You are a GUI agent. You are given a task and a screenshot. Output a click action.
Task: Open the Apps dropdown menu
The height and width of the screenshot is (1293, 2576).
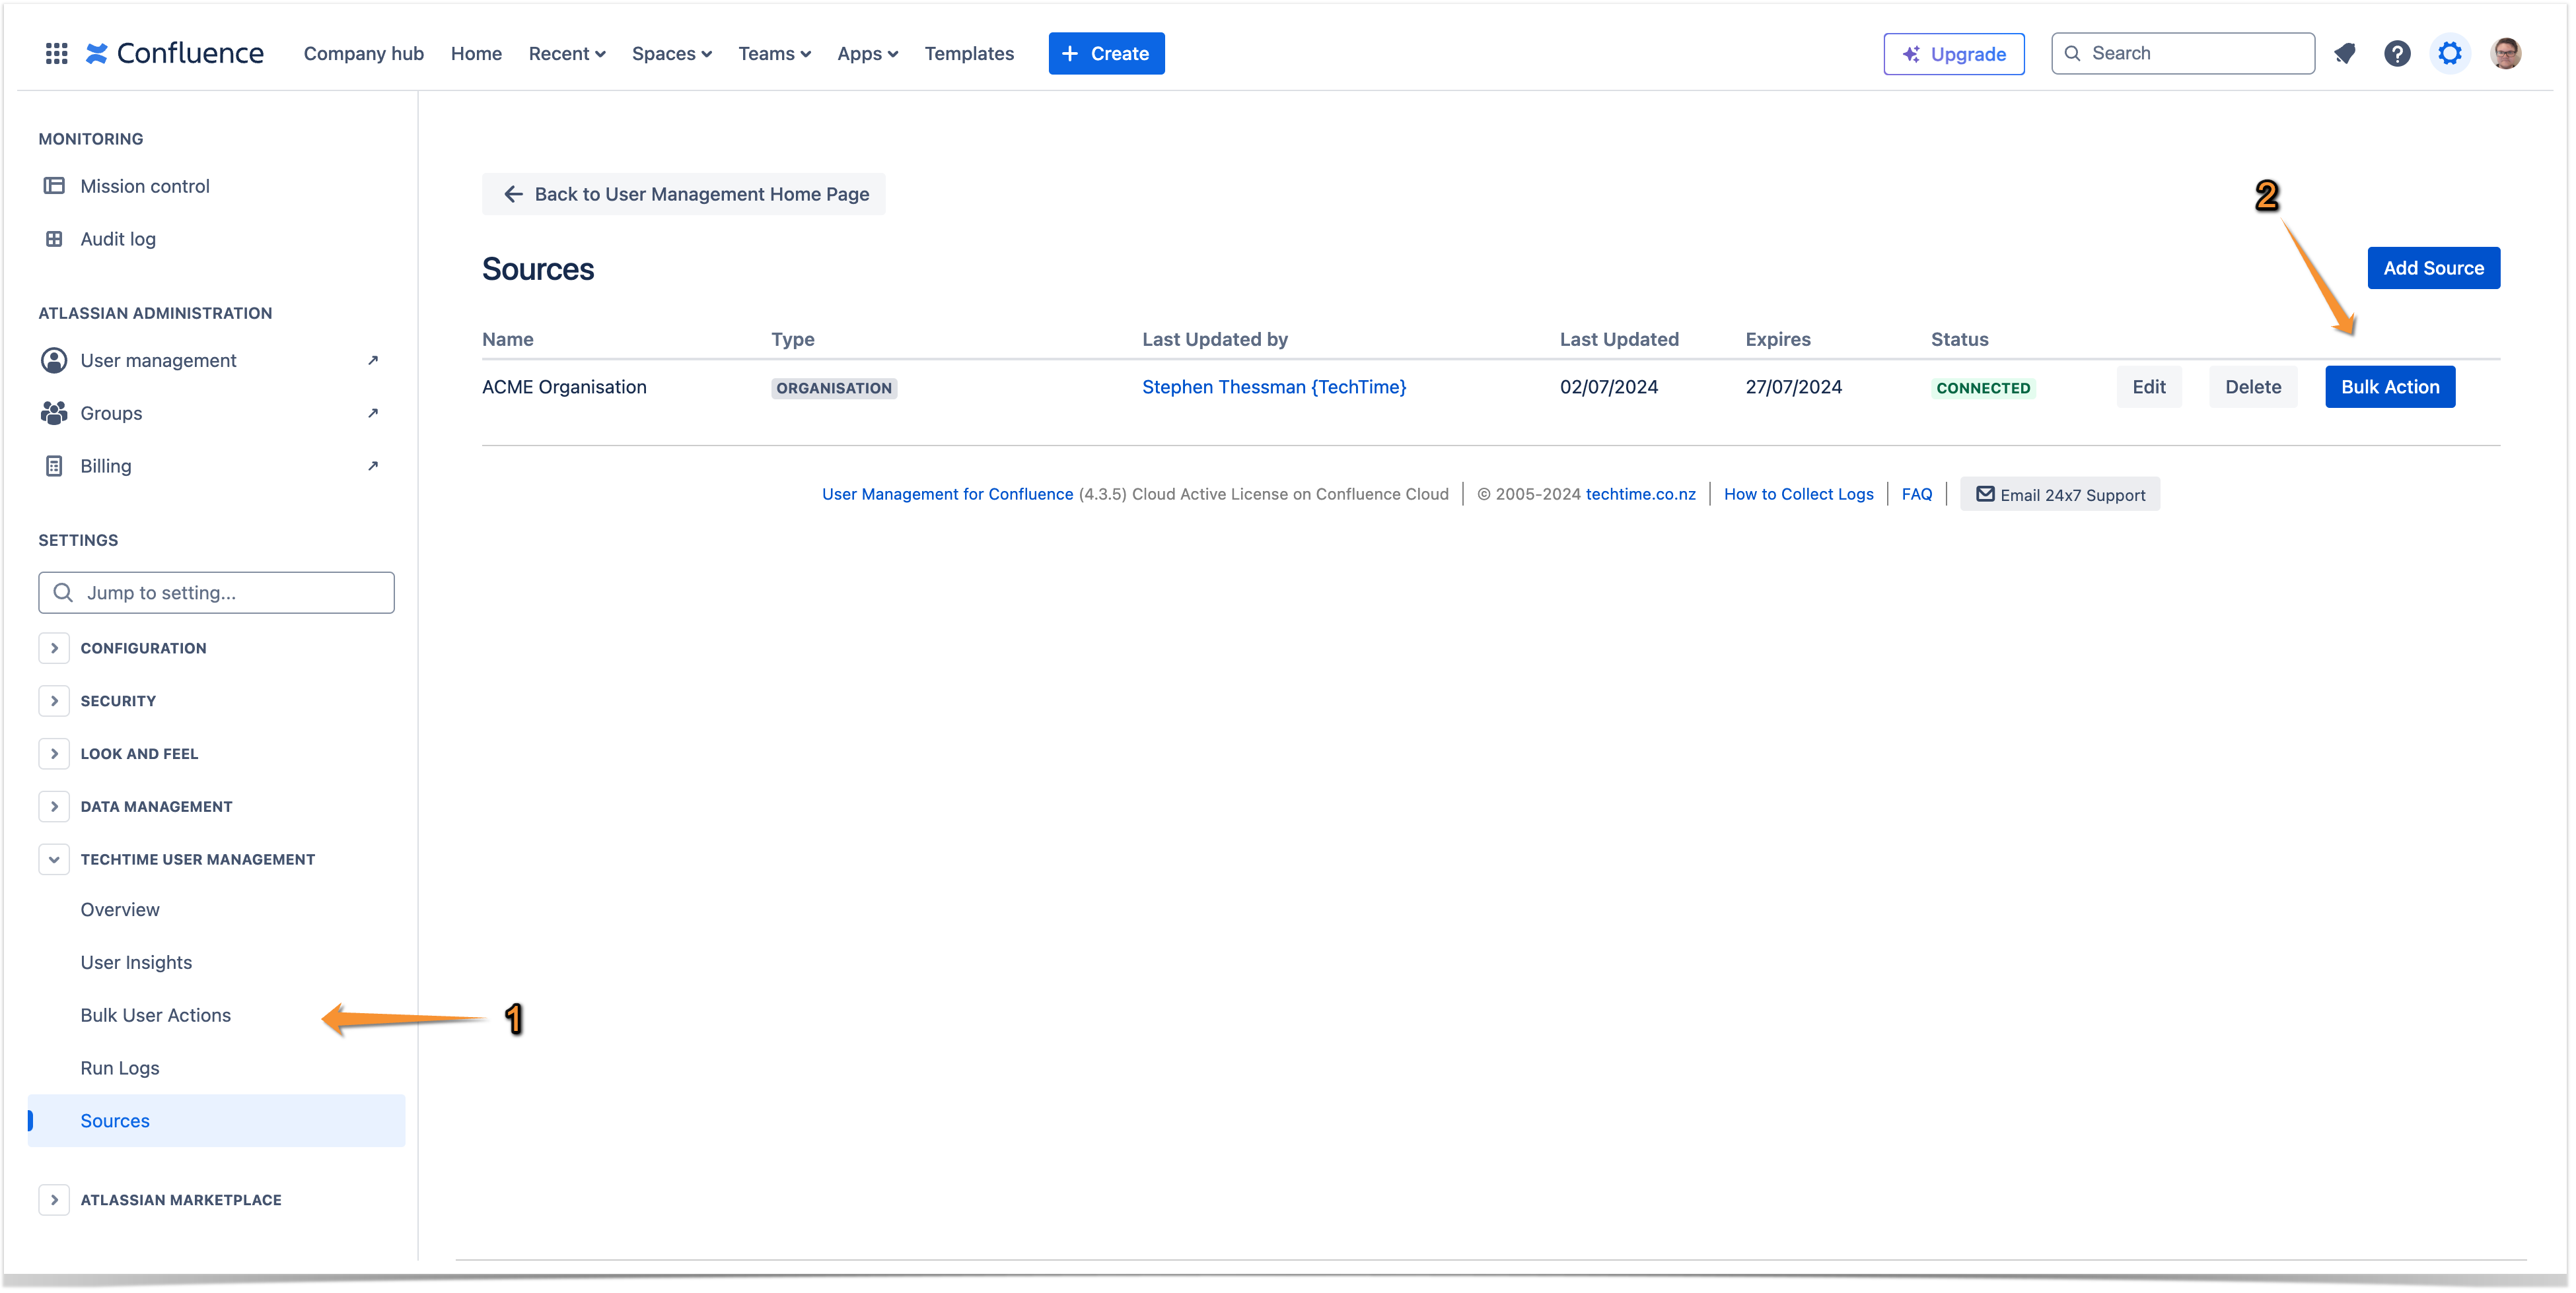867,53
